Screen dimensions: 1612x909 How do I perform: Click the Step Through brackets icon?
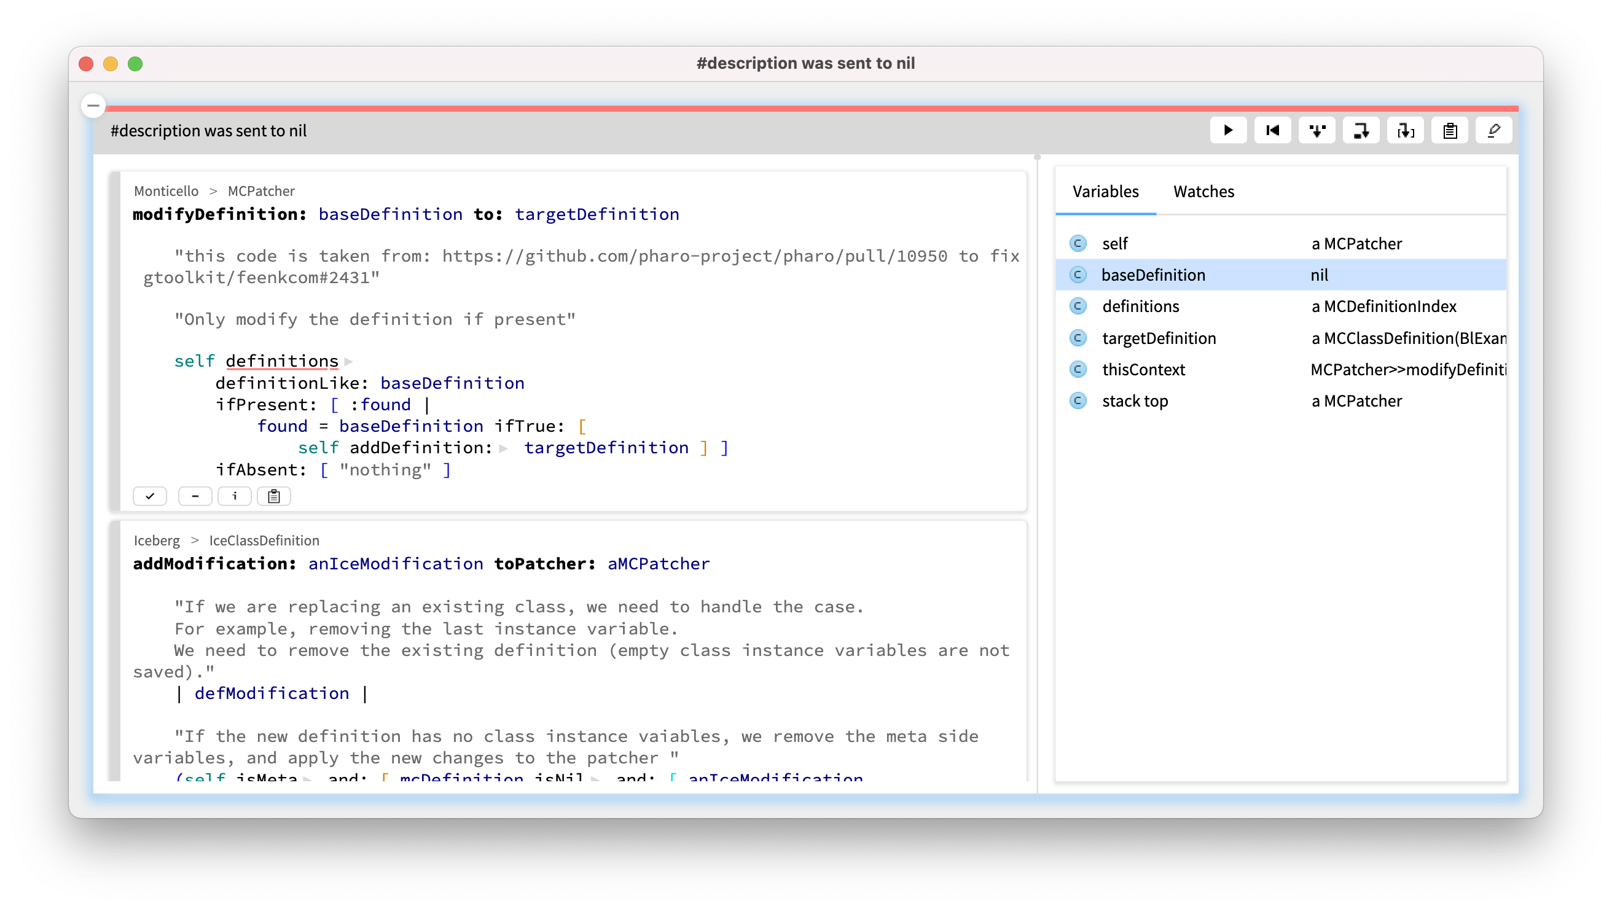1406,130
